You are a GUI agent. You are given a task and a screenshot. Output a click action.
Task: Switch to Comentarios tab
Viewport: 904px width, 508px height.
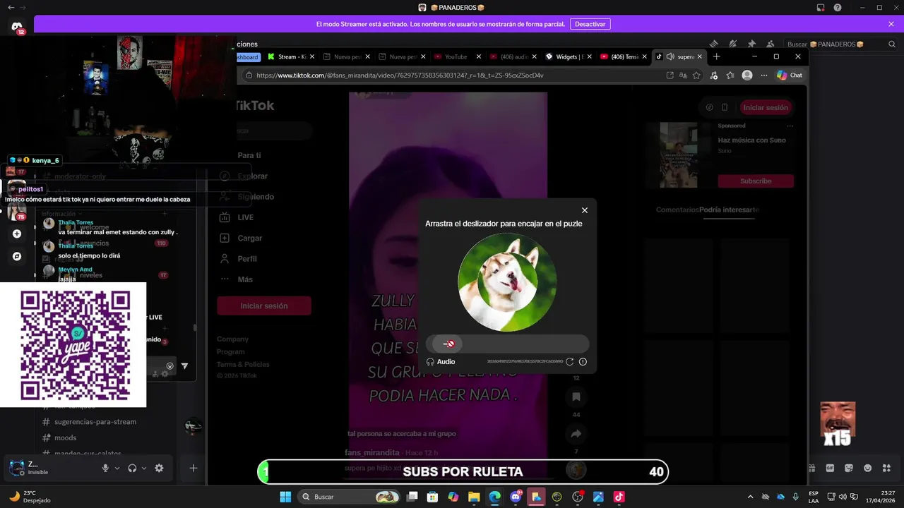677,210
